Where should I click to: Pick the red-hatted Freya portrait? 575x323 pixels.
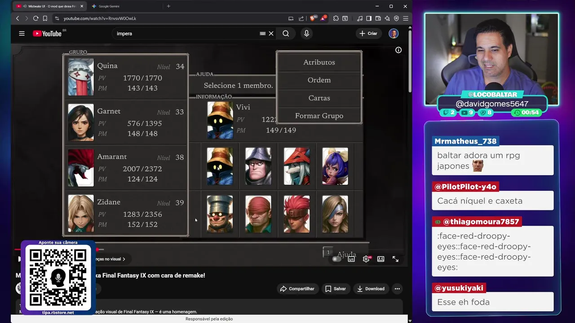tap(296, 166)
